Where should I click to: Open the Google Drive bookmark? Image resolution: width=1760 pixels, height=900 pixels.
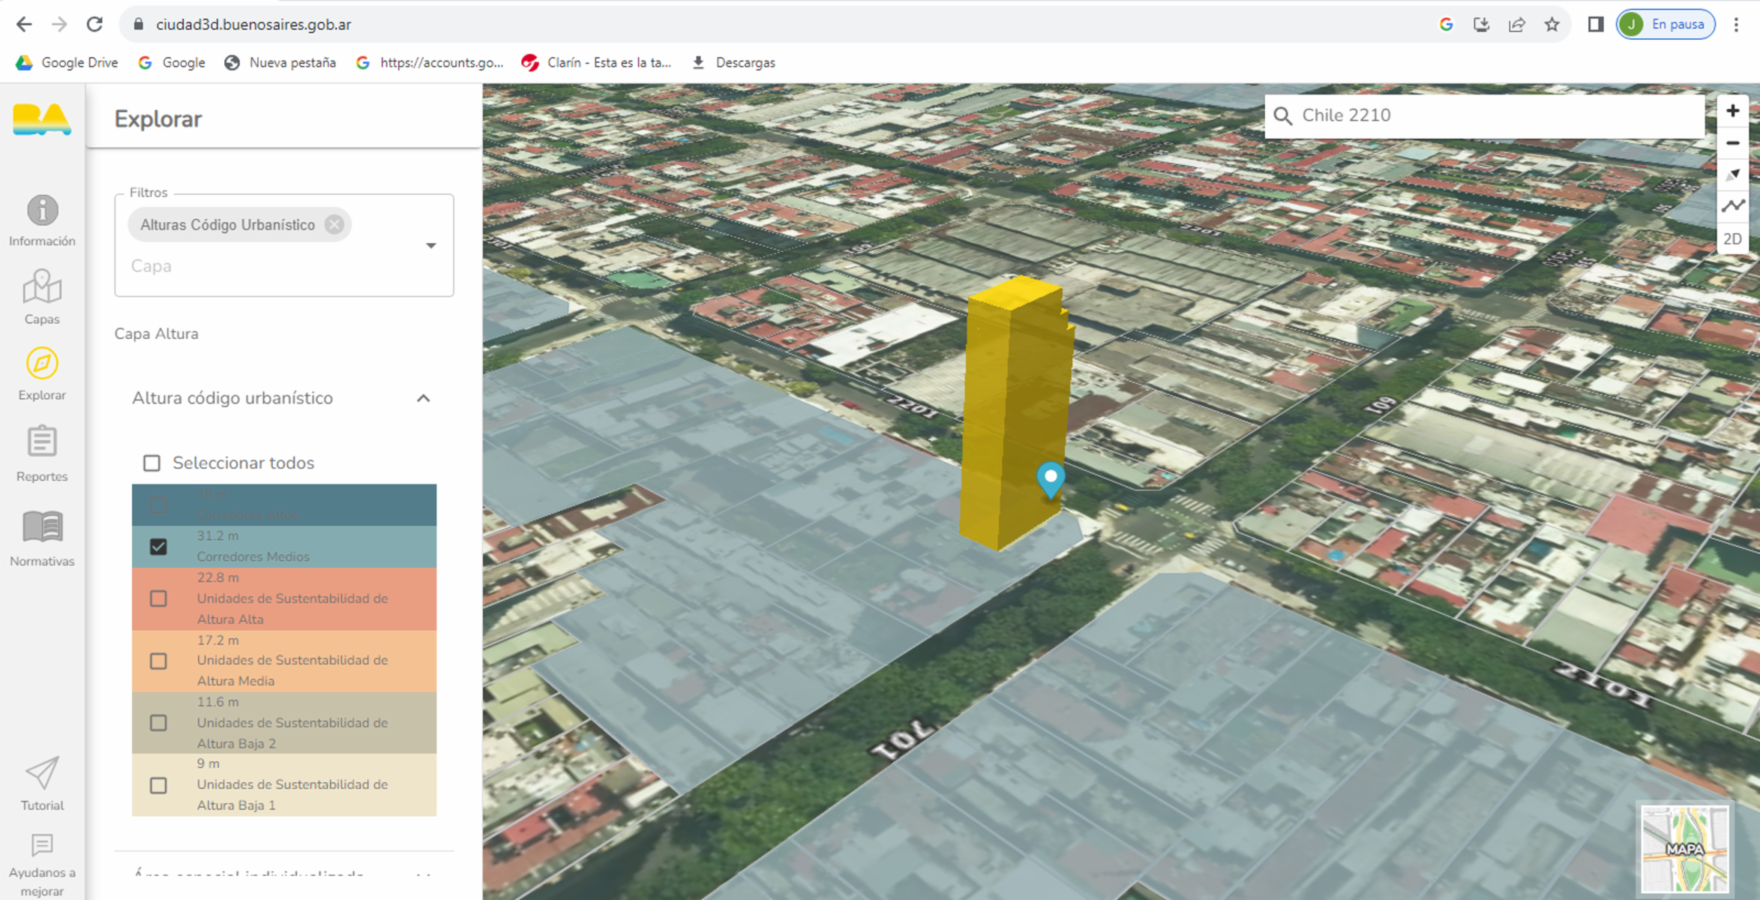(67, 63)
